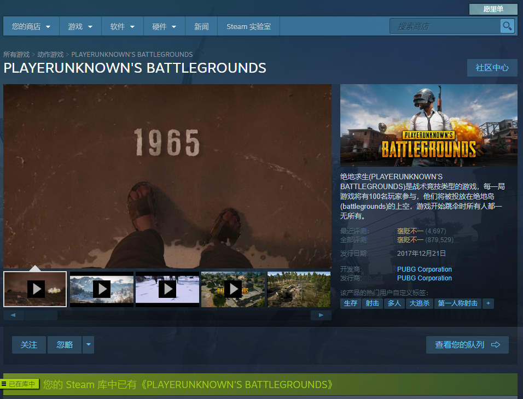Open the dropdown arrow next to 忽略
Screen dimensions: 523x399
[x=89, y=345]
